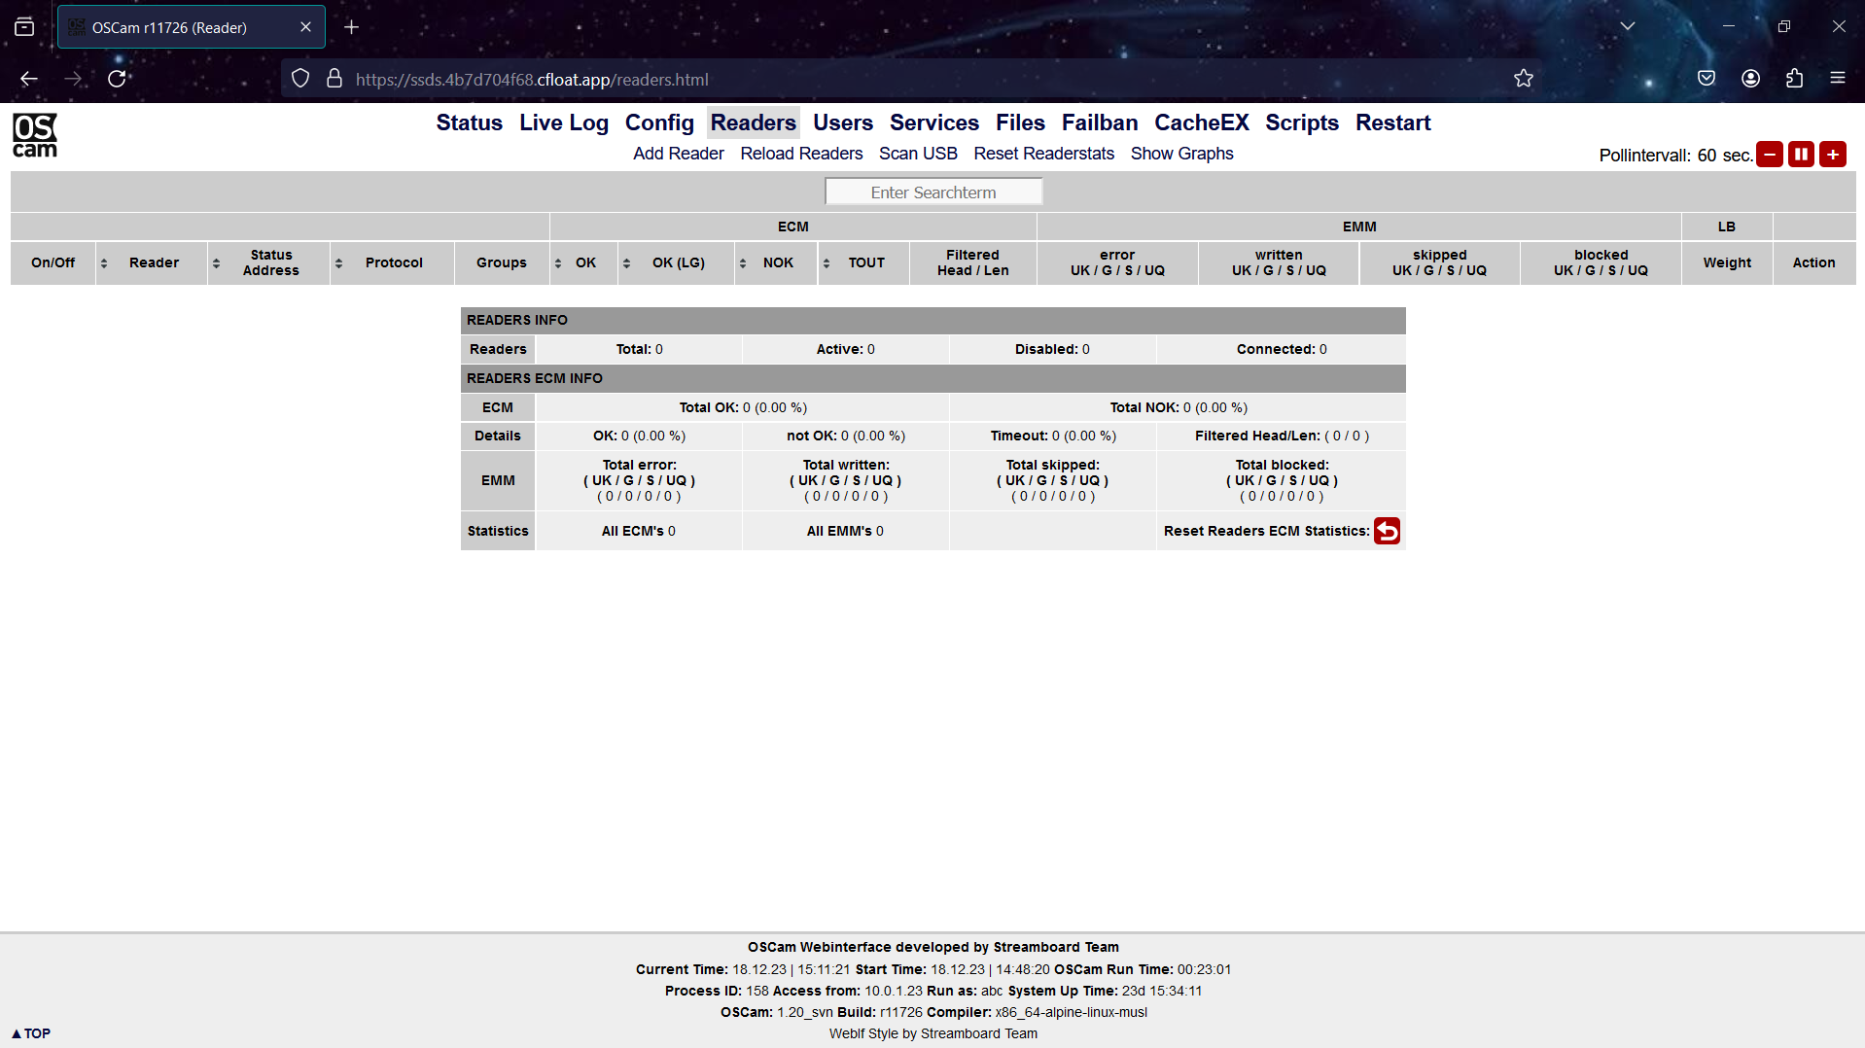Click the Reload Readers link
This screenshot has height=1048, width=1865.
click(x=801, y=154)
